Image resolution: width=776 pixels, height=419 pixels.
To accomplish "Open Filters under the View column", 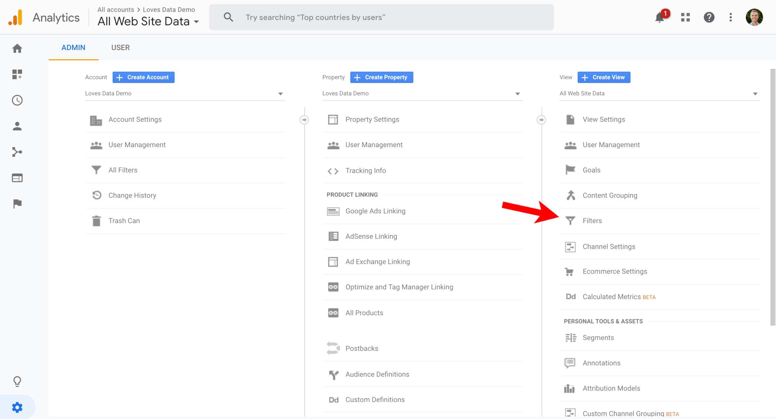I will click(592, 220).
